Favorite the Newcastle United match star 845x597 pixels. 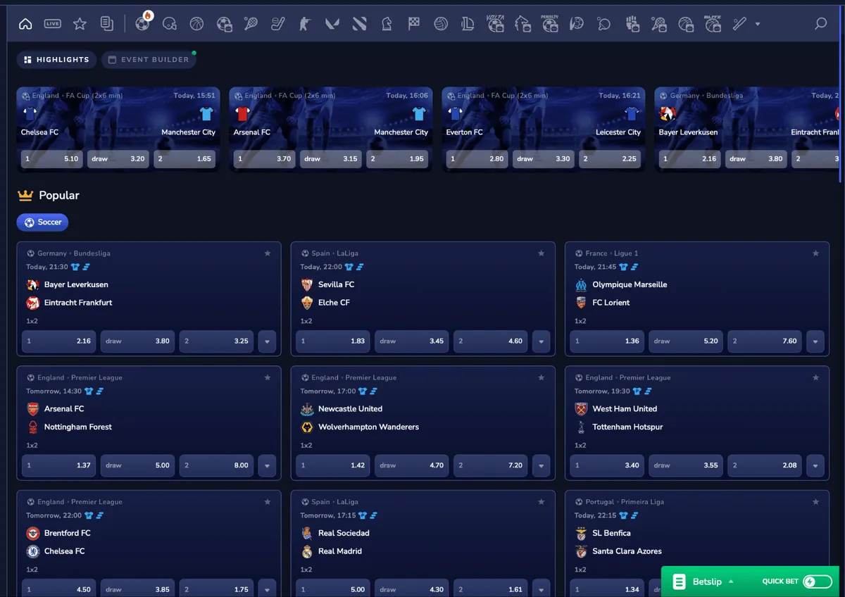[x=541, y=377]
